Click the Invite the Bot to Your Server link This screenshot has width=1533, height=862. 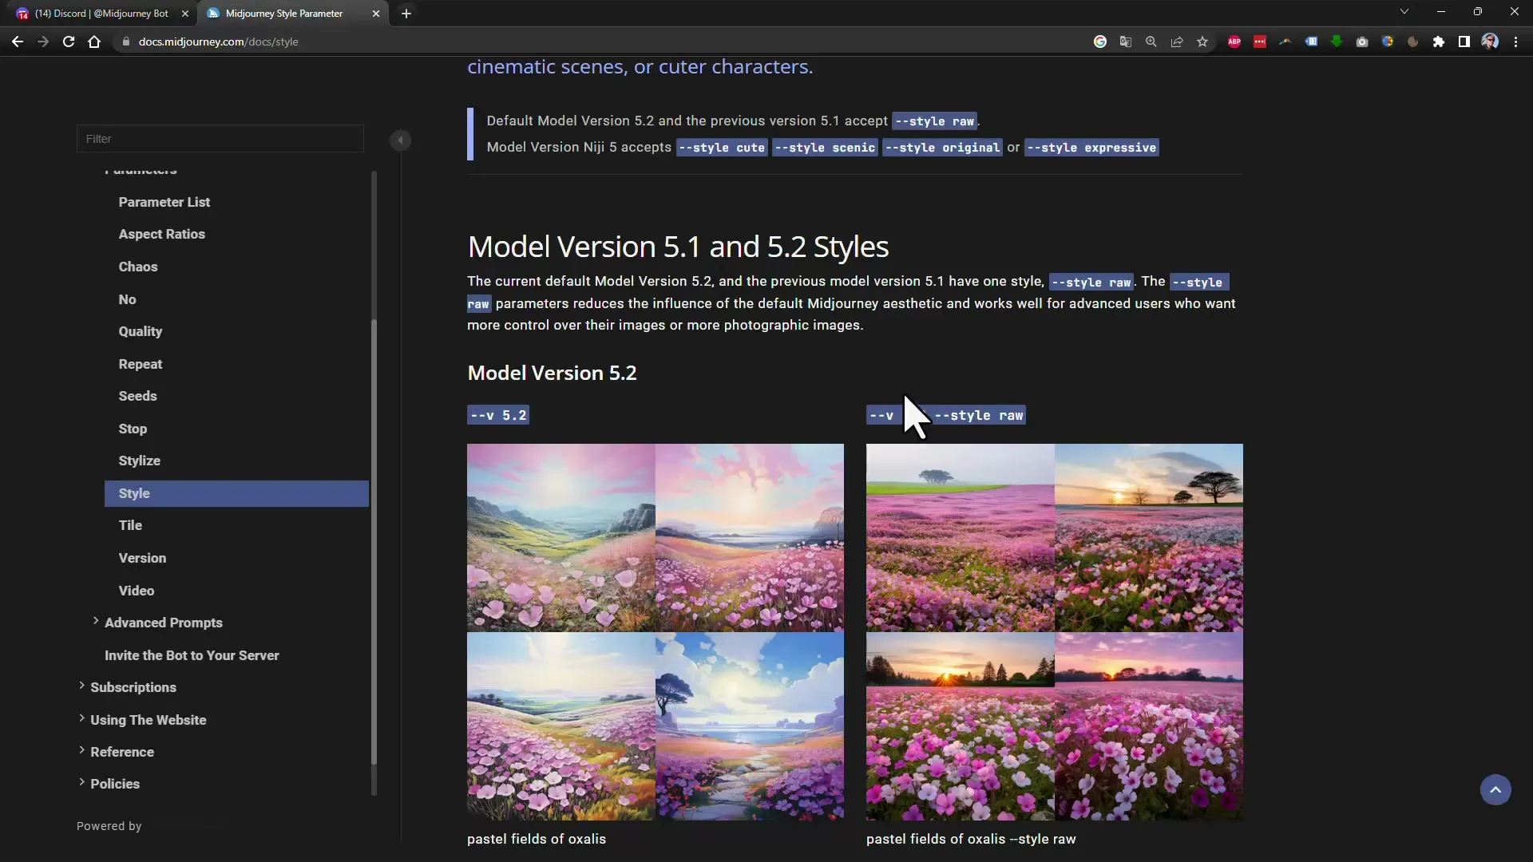(192, 654)
